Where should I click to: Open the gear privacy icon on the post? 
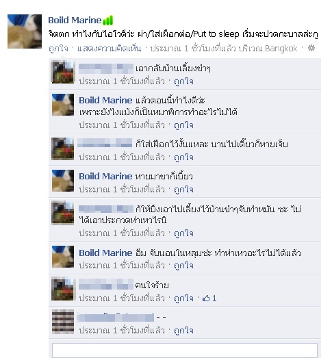click(x=311, y=48)
